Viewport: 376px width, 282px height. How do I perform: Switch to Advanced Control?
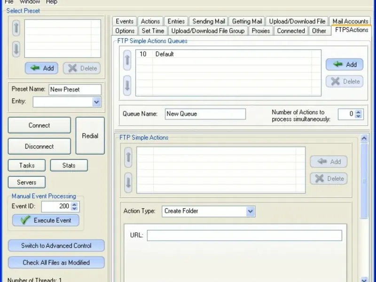56,245
